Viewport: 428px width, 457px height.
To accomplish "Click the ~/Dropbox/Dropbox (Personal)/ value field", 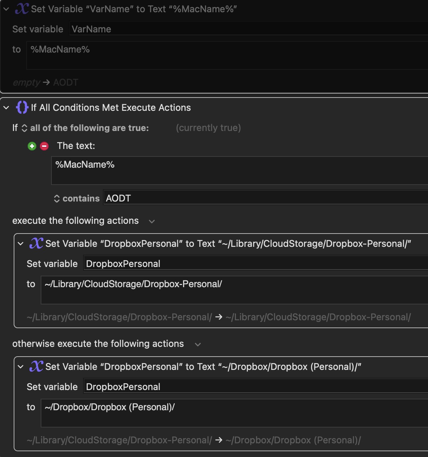I will click(x=235, y=413).
